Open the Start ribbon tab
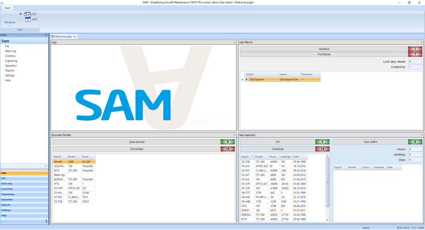The width and height of the screenshot is (425, 230). tap(8, 8)
